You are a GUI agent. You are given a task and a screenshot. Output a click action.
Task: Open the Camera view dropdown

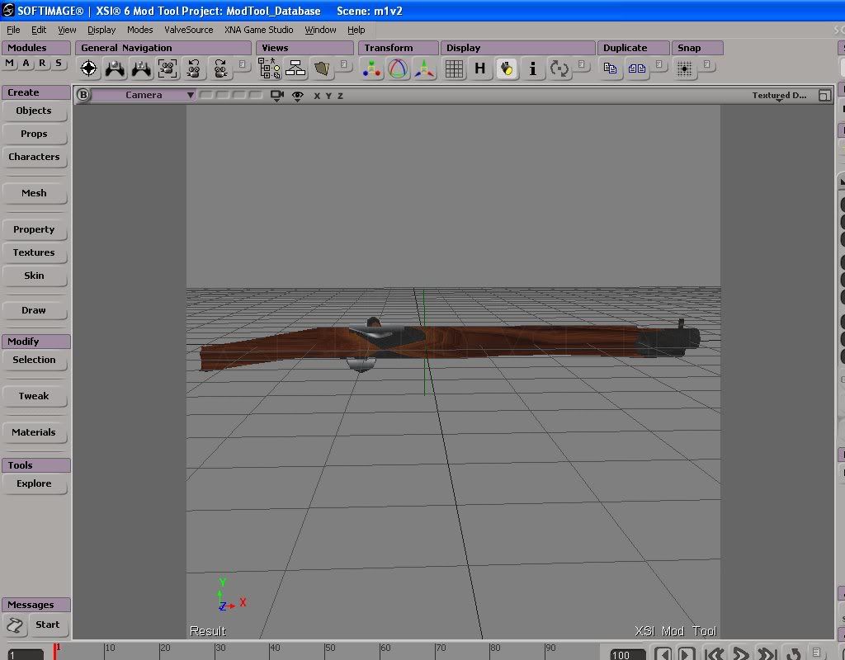click(x=144, y=95)
